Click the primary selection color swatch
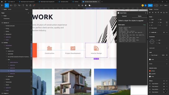This screenshot has width=169, height=95. pos(150,71)
